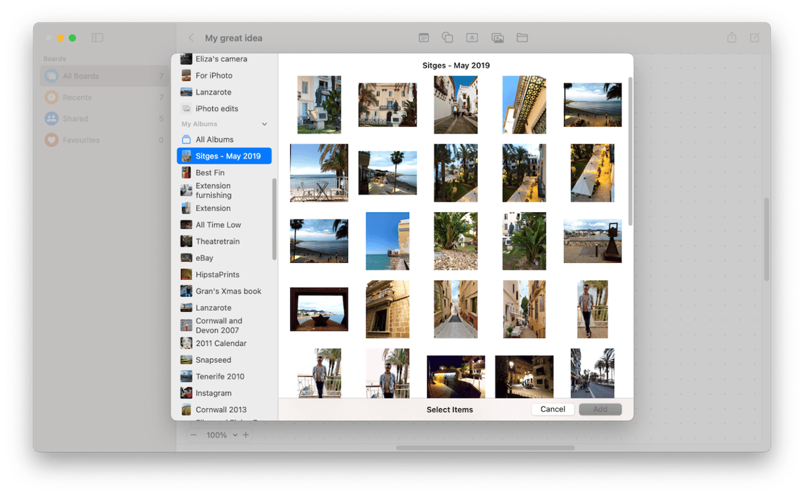The width and height of the screenshot is (804, 496).
Task: Insert a sticky note from toolbar
Action: pyautogui.click(x=424, y=38)
